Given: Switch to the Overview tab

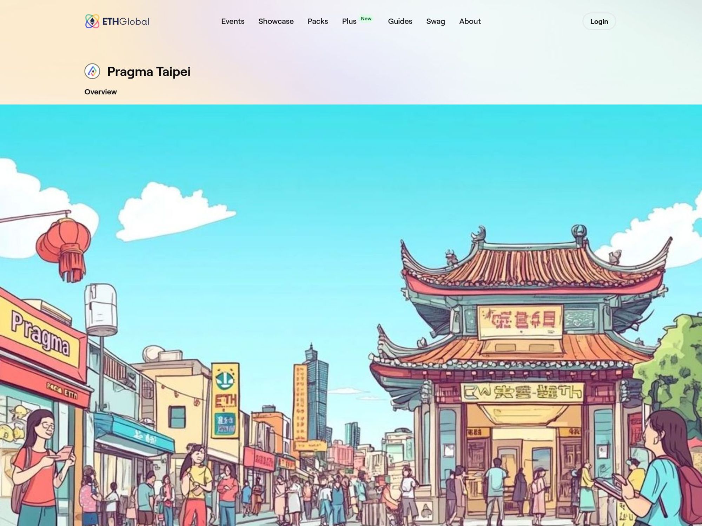Looking at the screenshot, I should tap(100, 92).
